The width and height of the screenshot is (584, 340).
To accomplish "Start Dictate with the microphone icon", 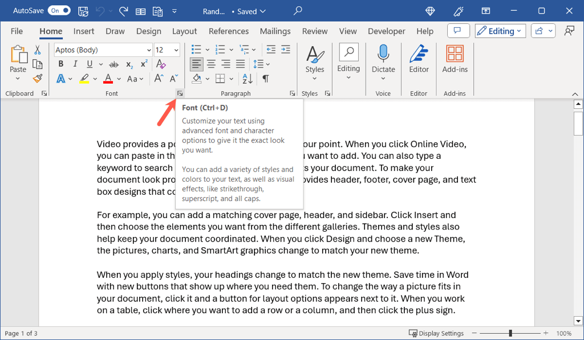I will pos(383,60).
